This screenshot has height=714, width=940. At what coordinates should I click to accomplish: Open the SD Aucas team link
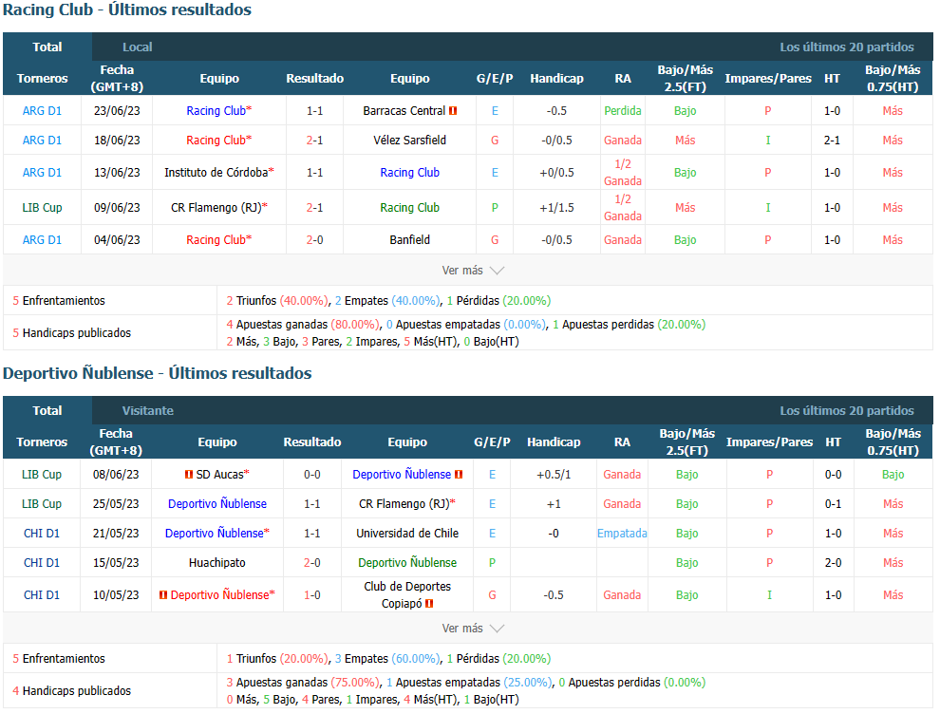(219, 475)
